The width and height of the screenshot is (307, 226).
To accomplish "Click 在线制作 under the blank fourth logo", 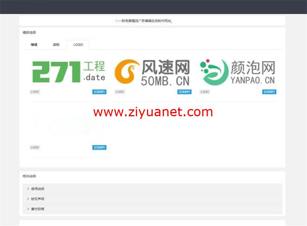I will (99, 147).
